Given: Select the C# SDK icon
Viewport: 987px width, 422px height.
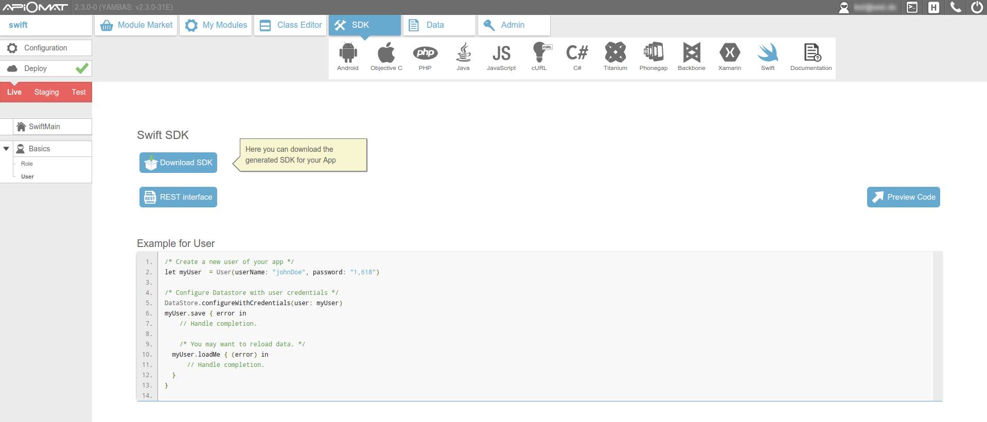Looking at the screenshot, I should pyautogui.click(x=577, y=57).
